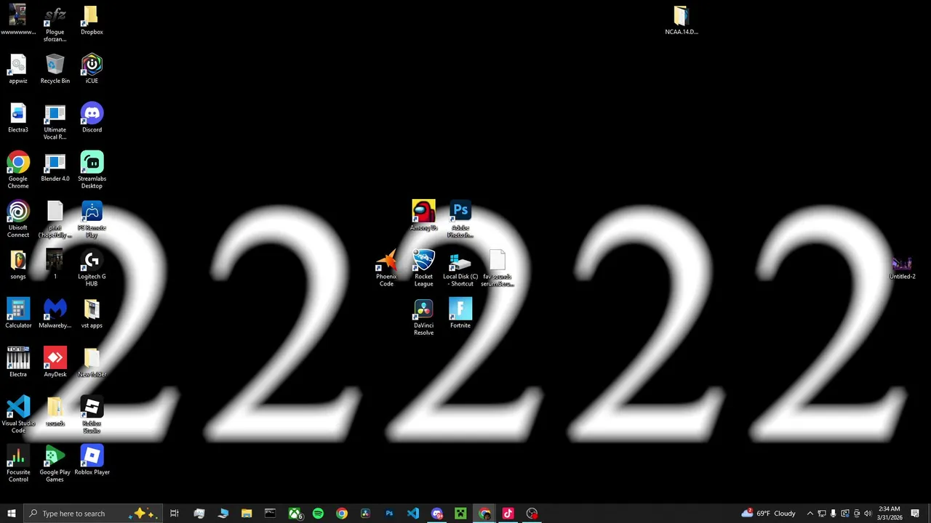This screenshot has height=523, width=931.
Task: Open Spotify from the taskbar
Action: tap(318, 514)
